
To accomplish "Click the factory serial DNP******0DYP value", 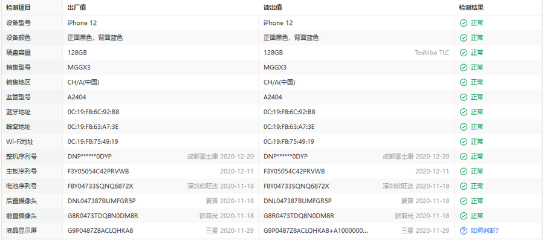I will tap(89, 157).
